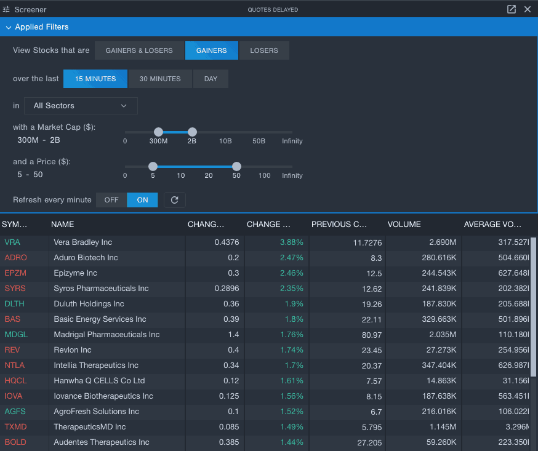The height and width of the screenshot is (451, 538).
Task: Select the Gainers & Losers view
Action: pyautogui.click(x=139, y=50)
